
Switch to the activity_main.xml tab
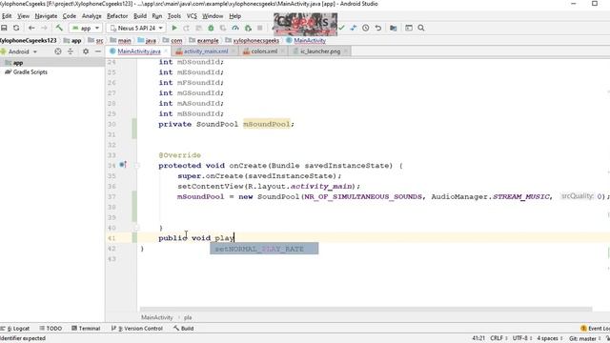[x=206, y=51]
